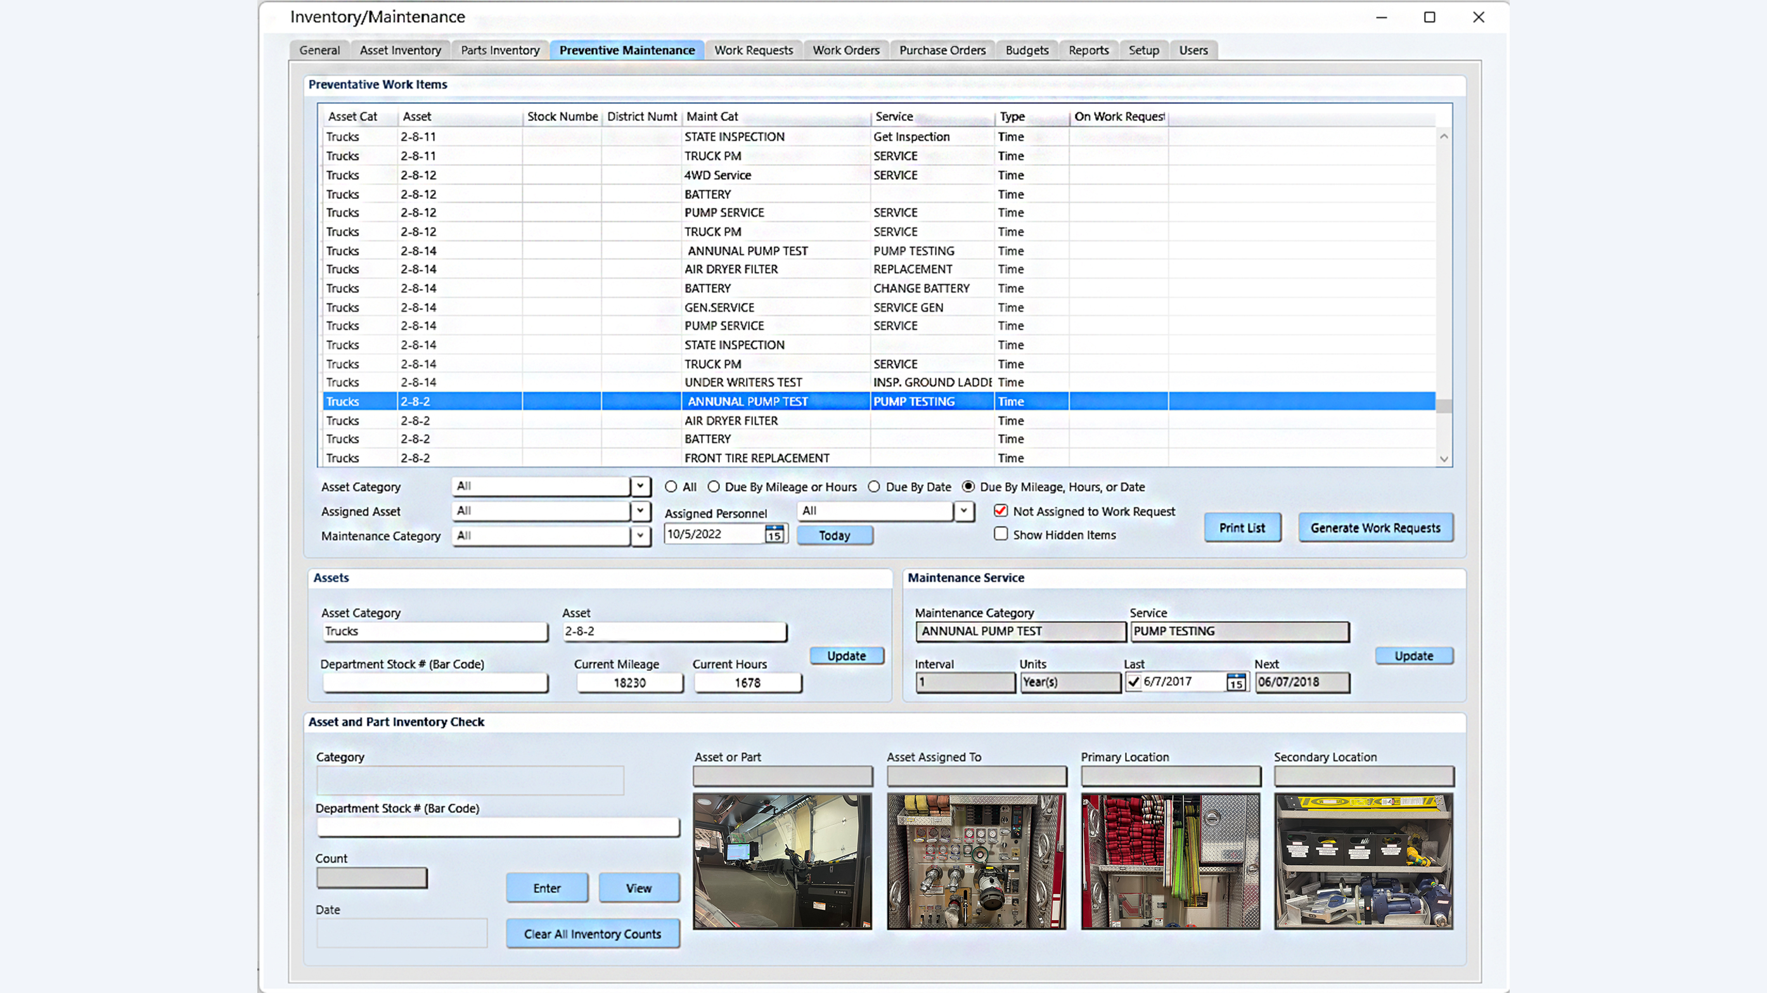Image resolution: width=1767 pixels, height=993 pixels.
Task: Open the calendar icon next to Last service date
Action: point(1236,682)
